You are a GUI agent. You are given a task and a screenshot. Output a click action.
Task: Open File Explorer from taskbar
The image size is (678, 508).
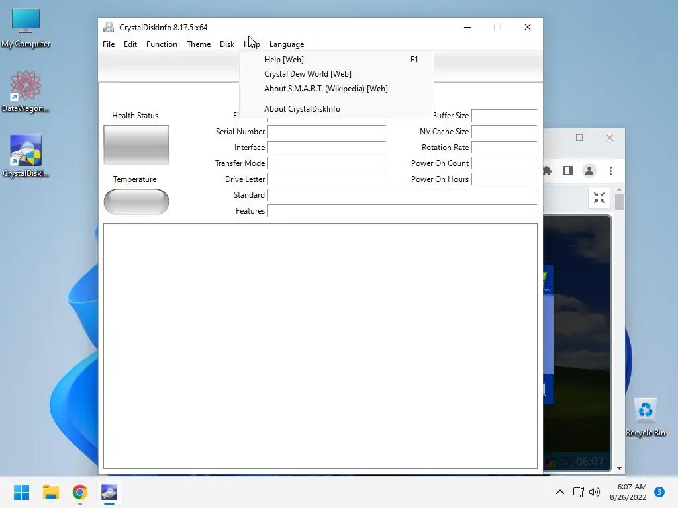click(50, 492)
